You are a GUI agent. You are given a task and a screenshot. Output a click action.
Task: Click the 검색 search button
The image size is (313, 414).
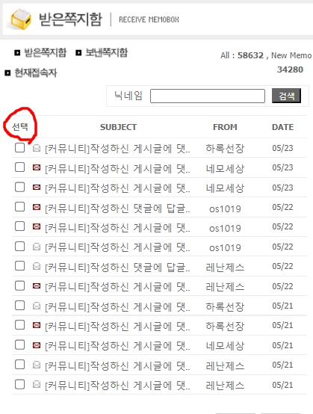coord(286,96)
